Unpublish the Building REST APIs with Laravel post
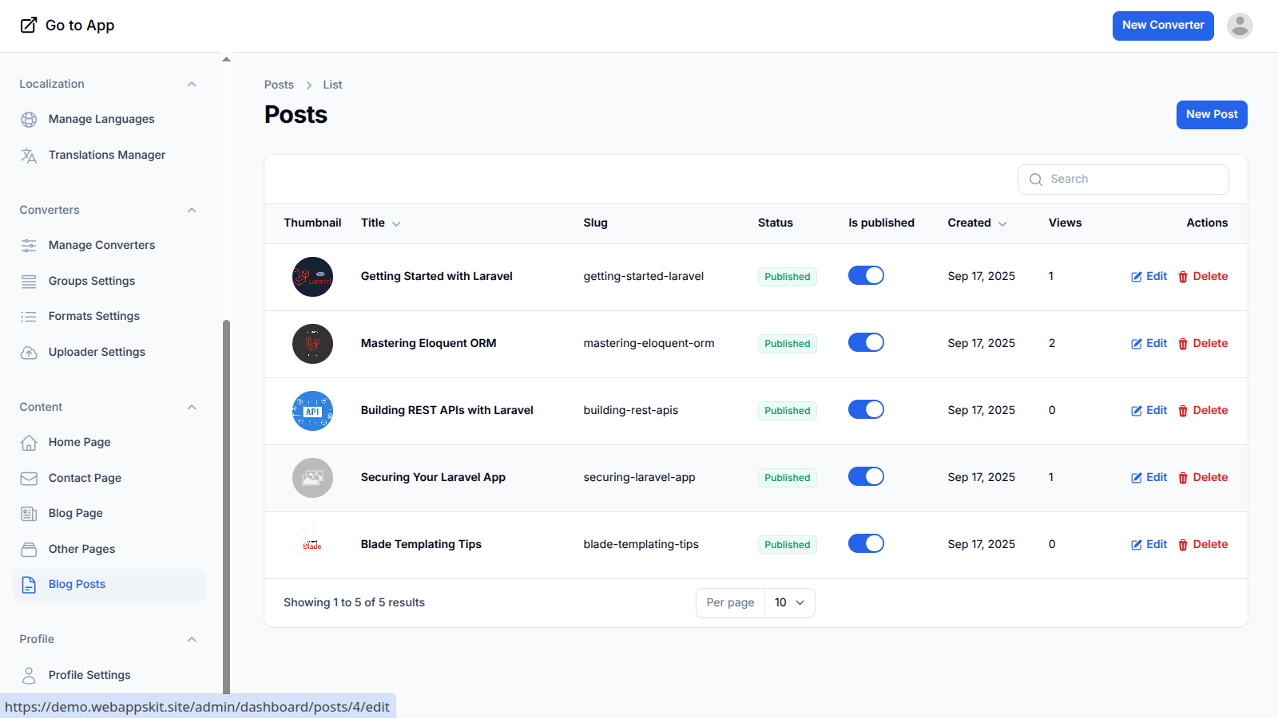This screenshot has height=718, width=1278. (866, 410)
